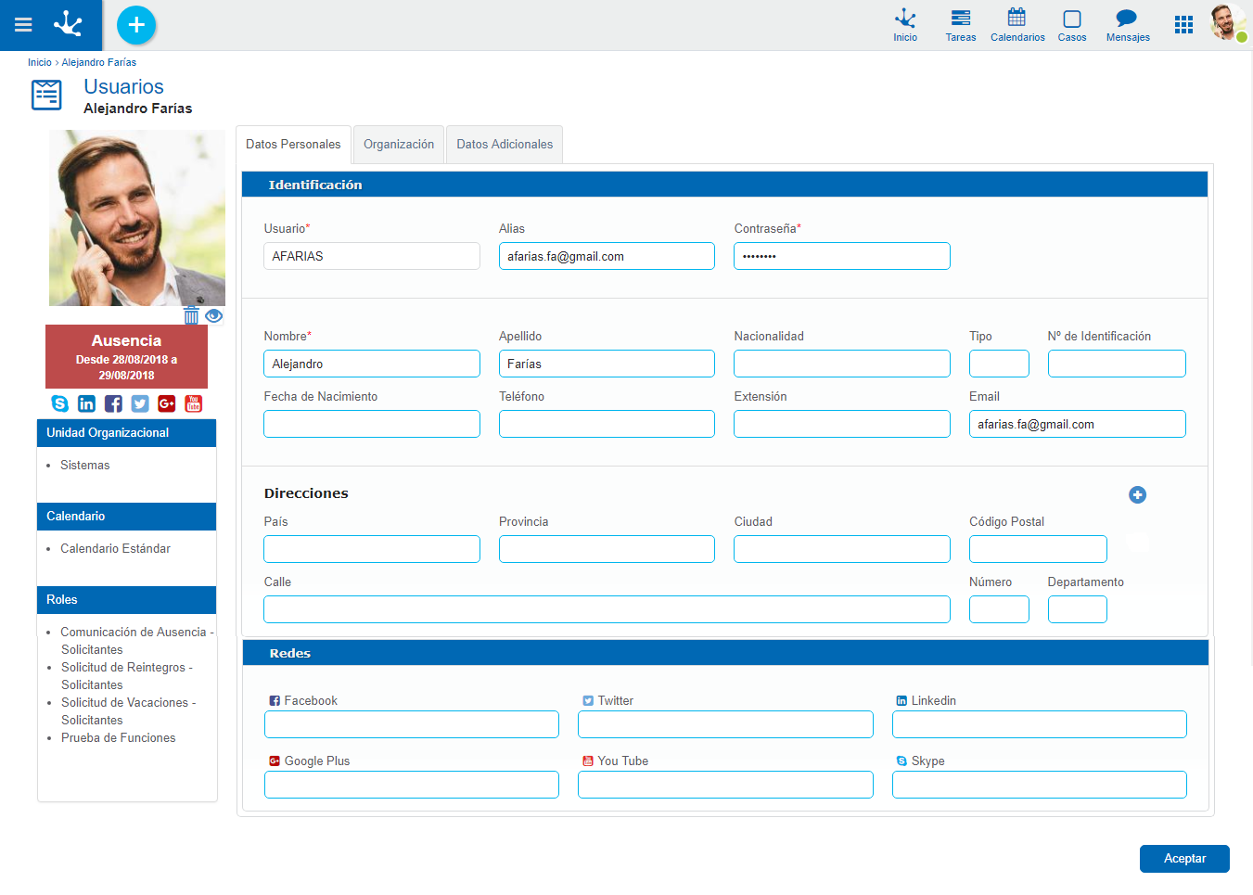Click the round plus create button
This screenshot has width=1253, height=895.
[x=136, y=25]
